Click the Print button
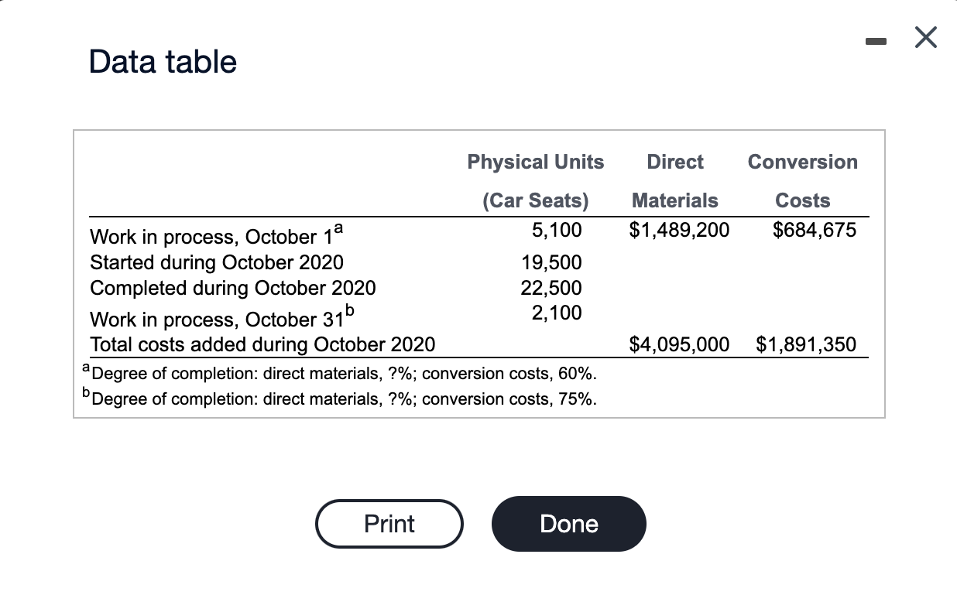The height and width of the screenshot is (602, 957). tap(389, 524)
